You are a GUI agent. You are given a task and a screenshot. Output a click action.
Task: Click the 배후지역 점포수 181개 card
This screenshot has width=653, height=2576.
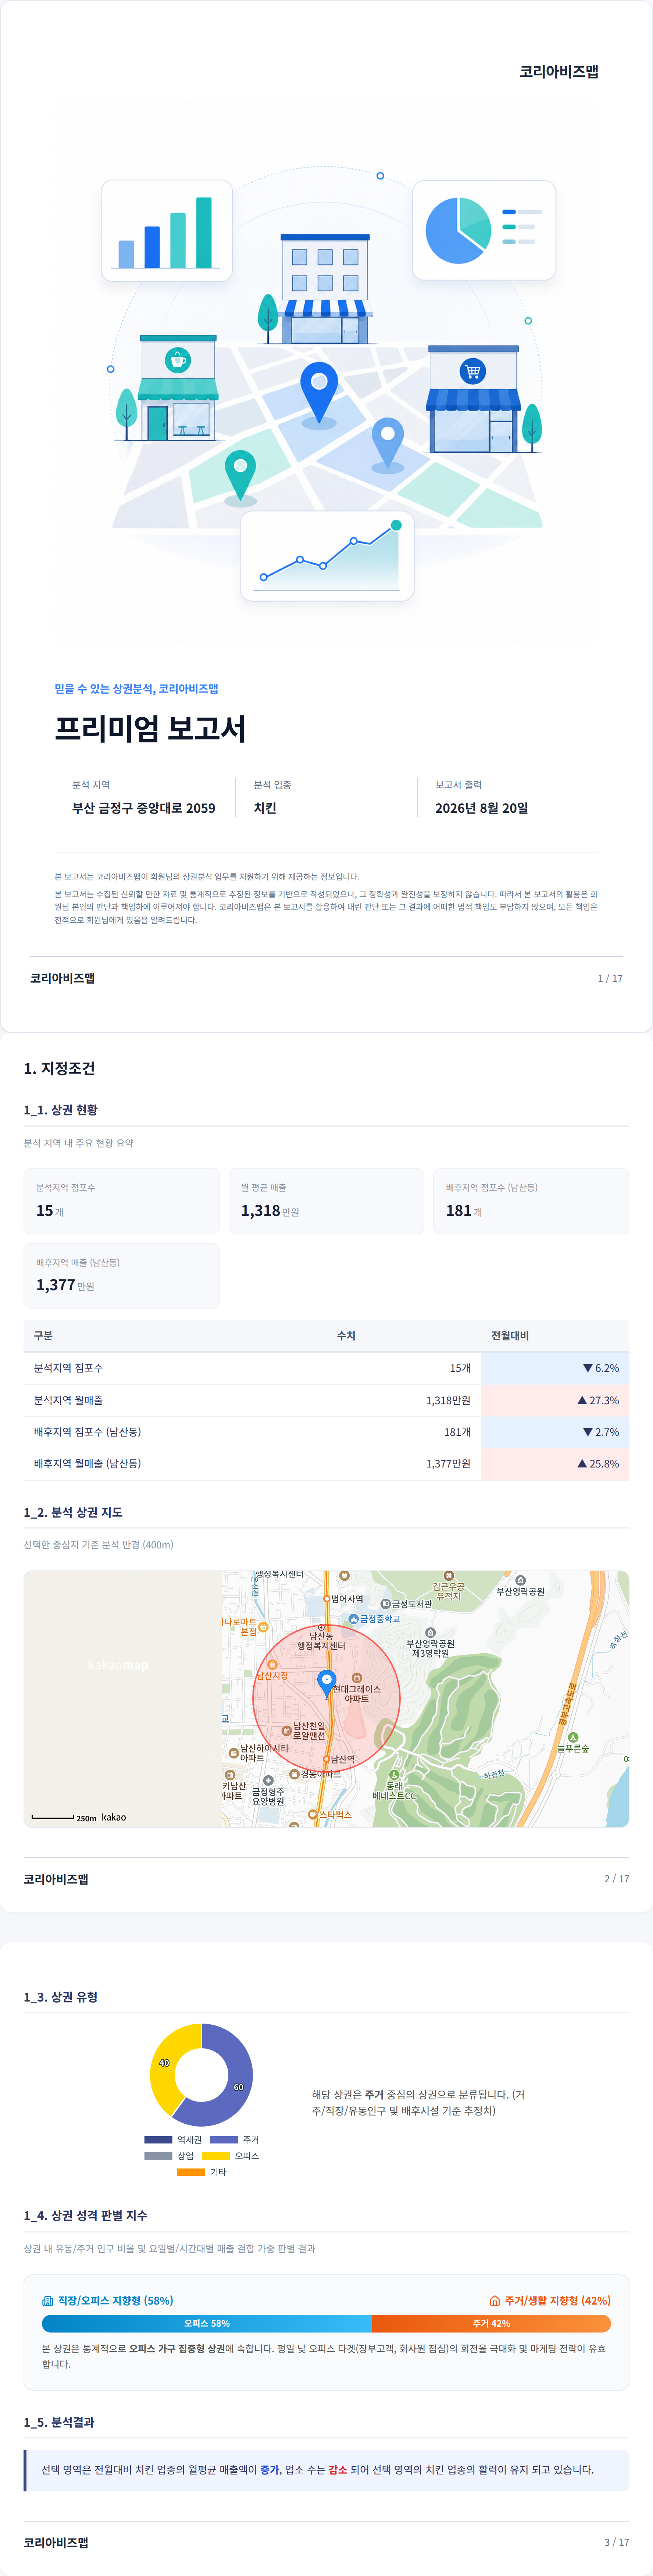[531, 1201]
